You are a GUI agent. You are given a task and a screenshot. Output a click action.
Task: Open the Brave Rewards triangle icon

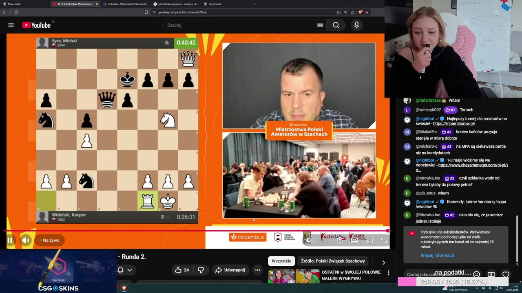tap(367, 12)
